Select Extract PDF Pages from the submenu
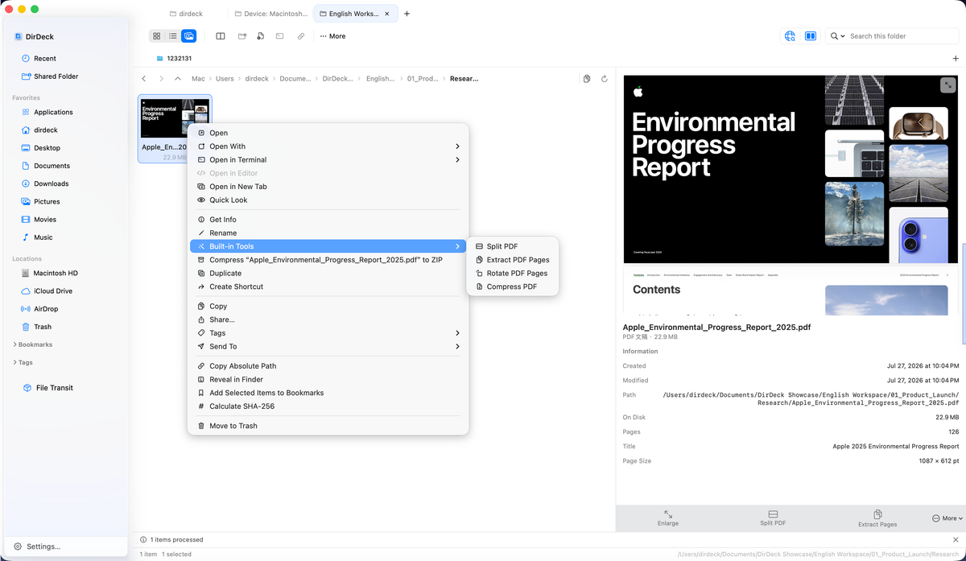 click(x=513, y=260)
